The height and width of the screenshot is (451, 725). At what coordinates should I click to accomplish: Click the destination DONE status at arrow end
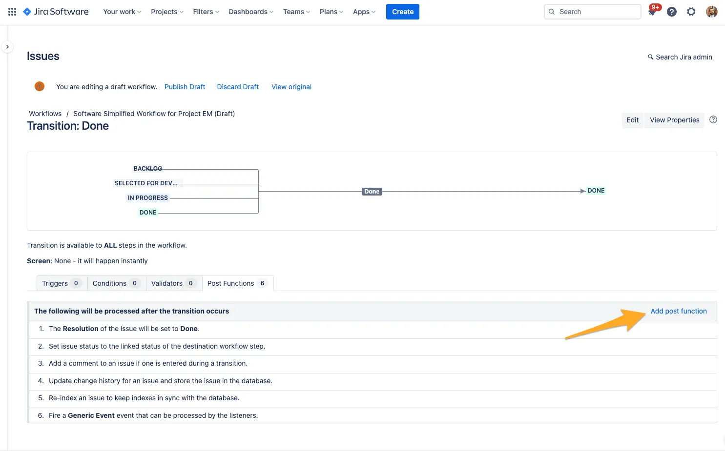596,191
